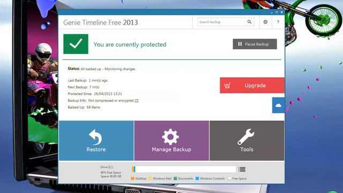Click the Windows Contacts blue legend swatch

[x=197, y=179]
